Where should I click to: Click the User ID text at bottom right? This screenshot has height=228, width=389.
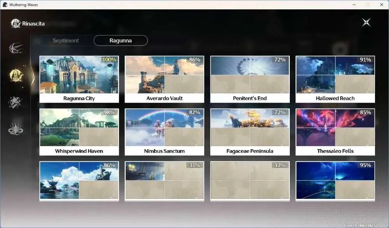pyautogui.click(x=361, y=225)
